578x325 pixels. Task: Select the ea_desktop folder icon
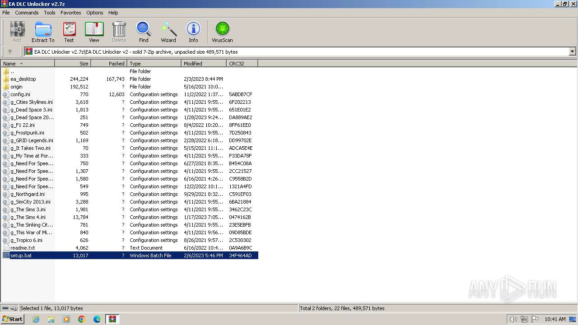(6, 79)
